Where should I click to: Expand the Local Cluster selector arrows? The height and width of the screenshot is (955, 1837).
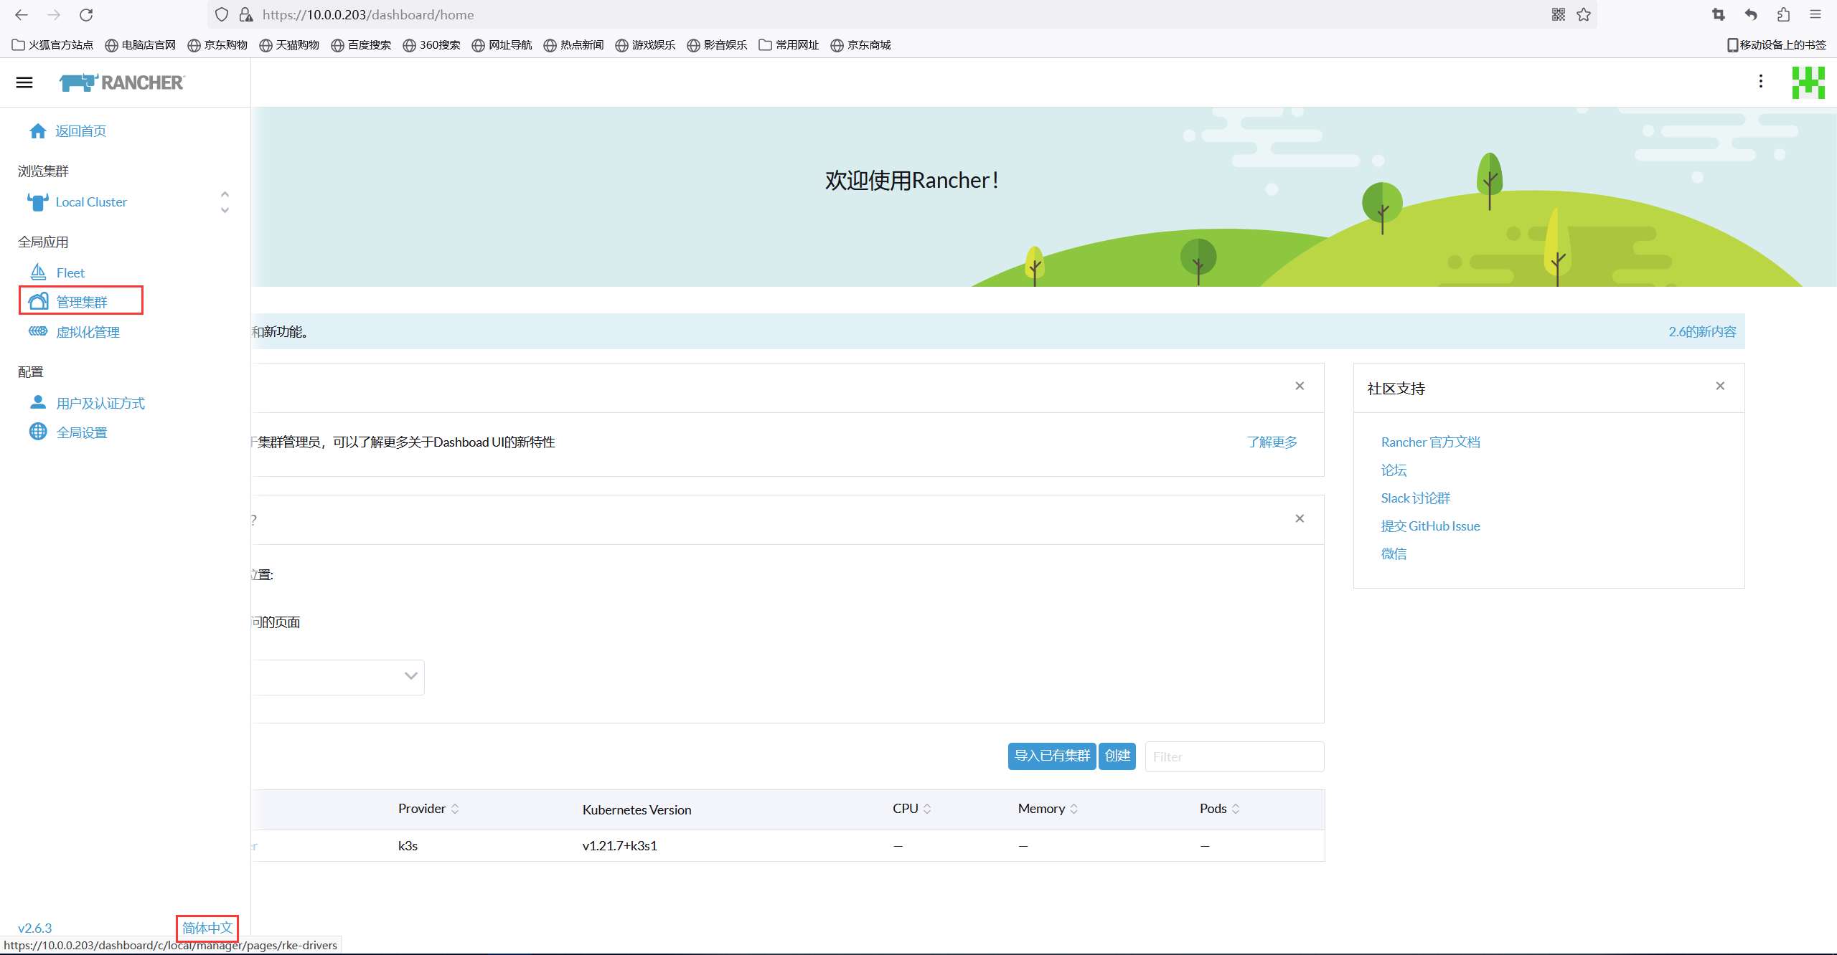tap(225, 202)
